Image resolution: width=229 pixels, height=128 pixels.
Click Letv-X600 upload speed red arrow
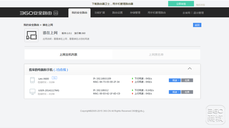coord(132,82)
